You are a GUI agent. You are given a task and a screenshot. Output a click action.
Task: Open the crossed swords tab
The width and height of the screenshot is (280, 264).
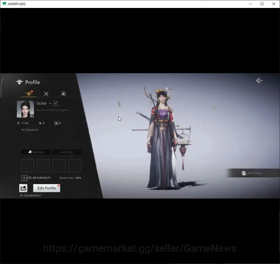[46, 93]
